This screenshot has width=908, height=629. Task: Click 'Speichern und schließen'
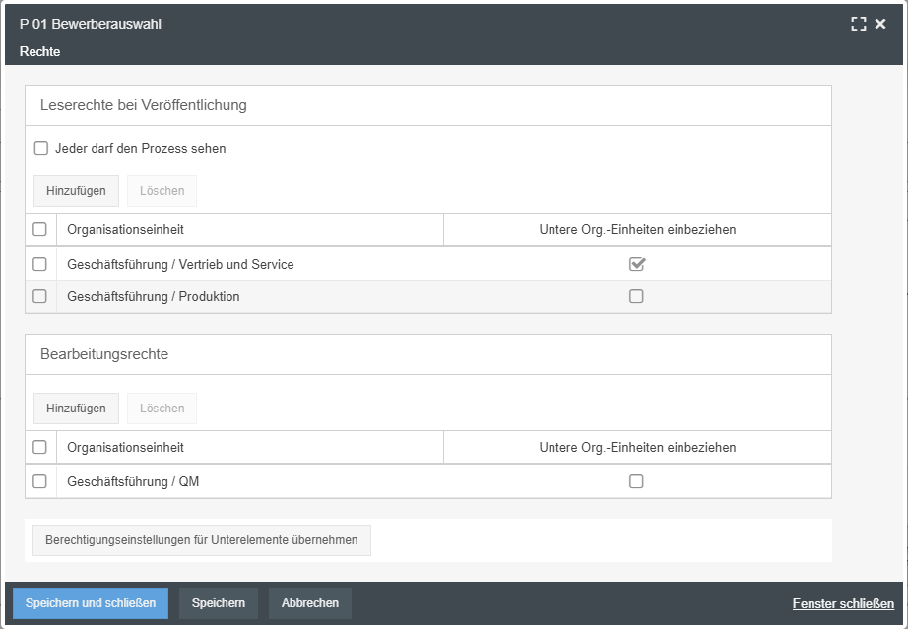click(x=91, y=603)
